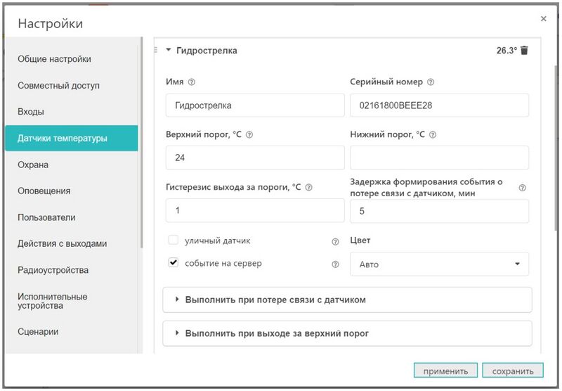Delete the Гидрострелка sensor with trash icon
Image resolution: width=562 pixels, height=391 pixels.
(524, 51)
